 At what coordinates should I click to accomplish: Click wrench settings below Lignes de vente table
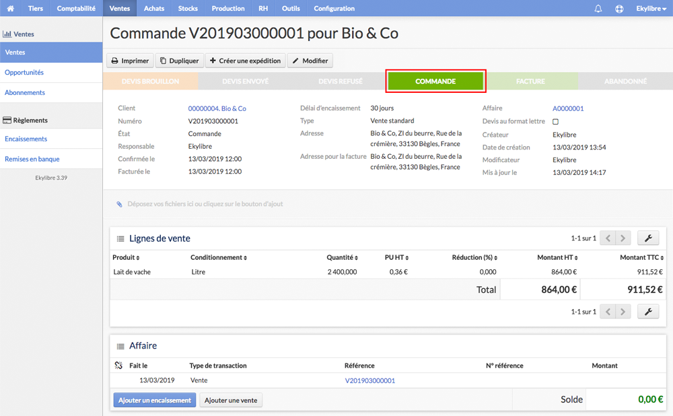[648, 311]
